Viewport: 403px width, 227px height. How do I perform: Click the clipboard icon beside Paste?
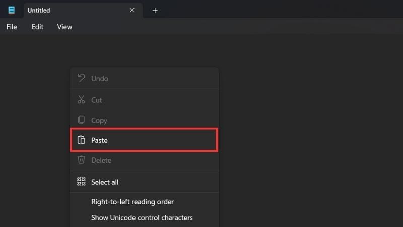[81, 140]
